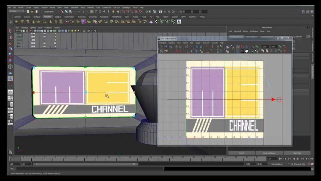This screenshot has height=181, width=321.
Task: Open the Edit UVs main menu
Action: tap(117, 8)
